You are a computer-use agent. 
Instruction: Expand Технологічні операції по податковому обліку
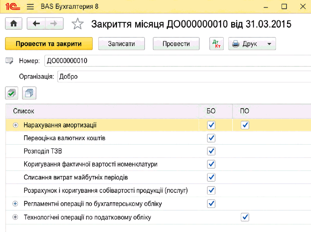click(16, 217)
